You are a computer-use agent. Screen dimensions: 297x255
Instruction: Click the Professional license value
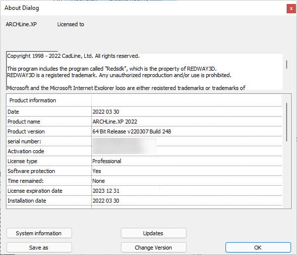click(107, 161)
